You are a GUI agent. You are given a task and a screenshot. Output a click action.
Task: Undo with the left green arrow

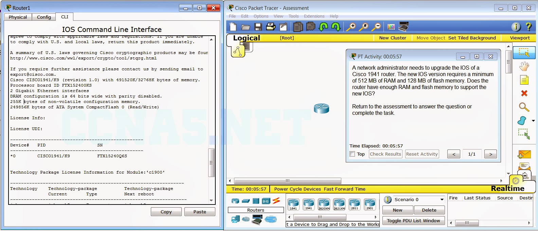(x=323, y=27)
